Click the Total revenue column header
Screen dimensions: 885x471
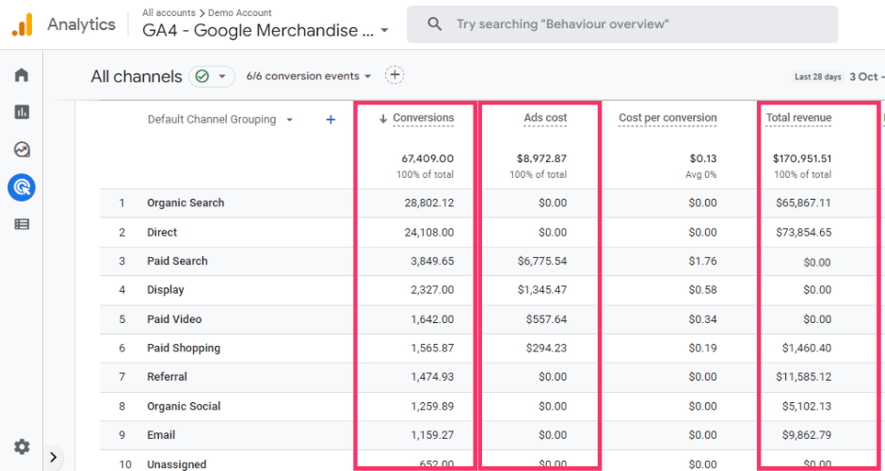tap(798, 118)
